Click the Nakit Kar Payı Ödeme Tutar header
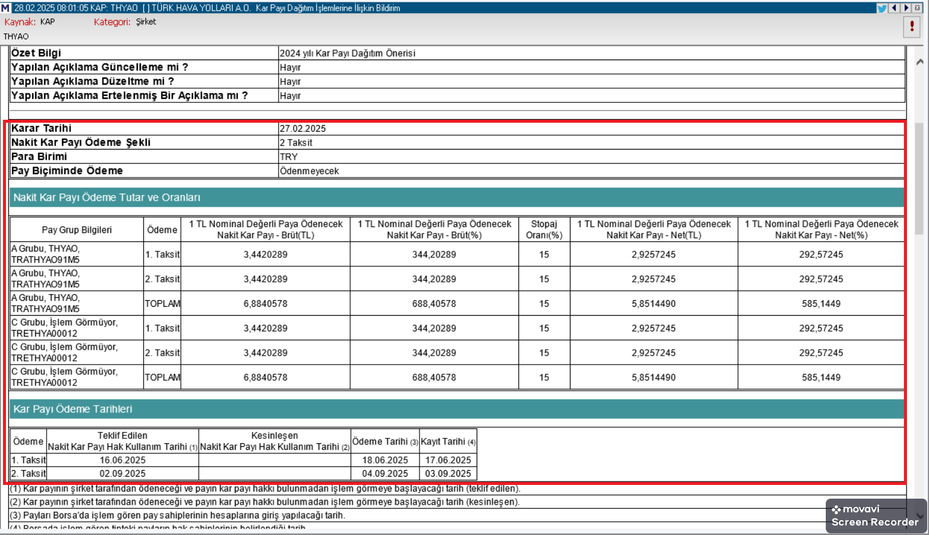Screen dimensions: 929x535 tap(107, 197)
